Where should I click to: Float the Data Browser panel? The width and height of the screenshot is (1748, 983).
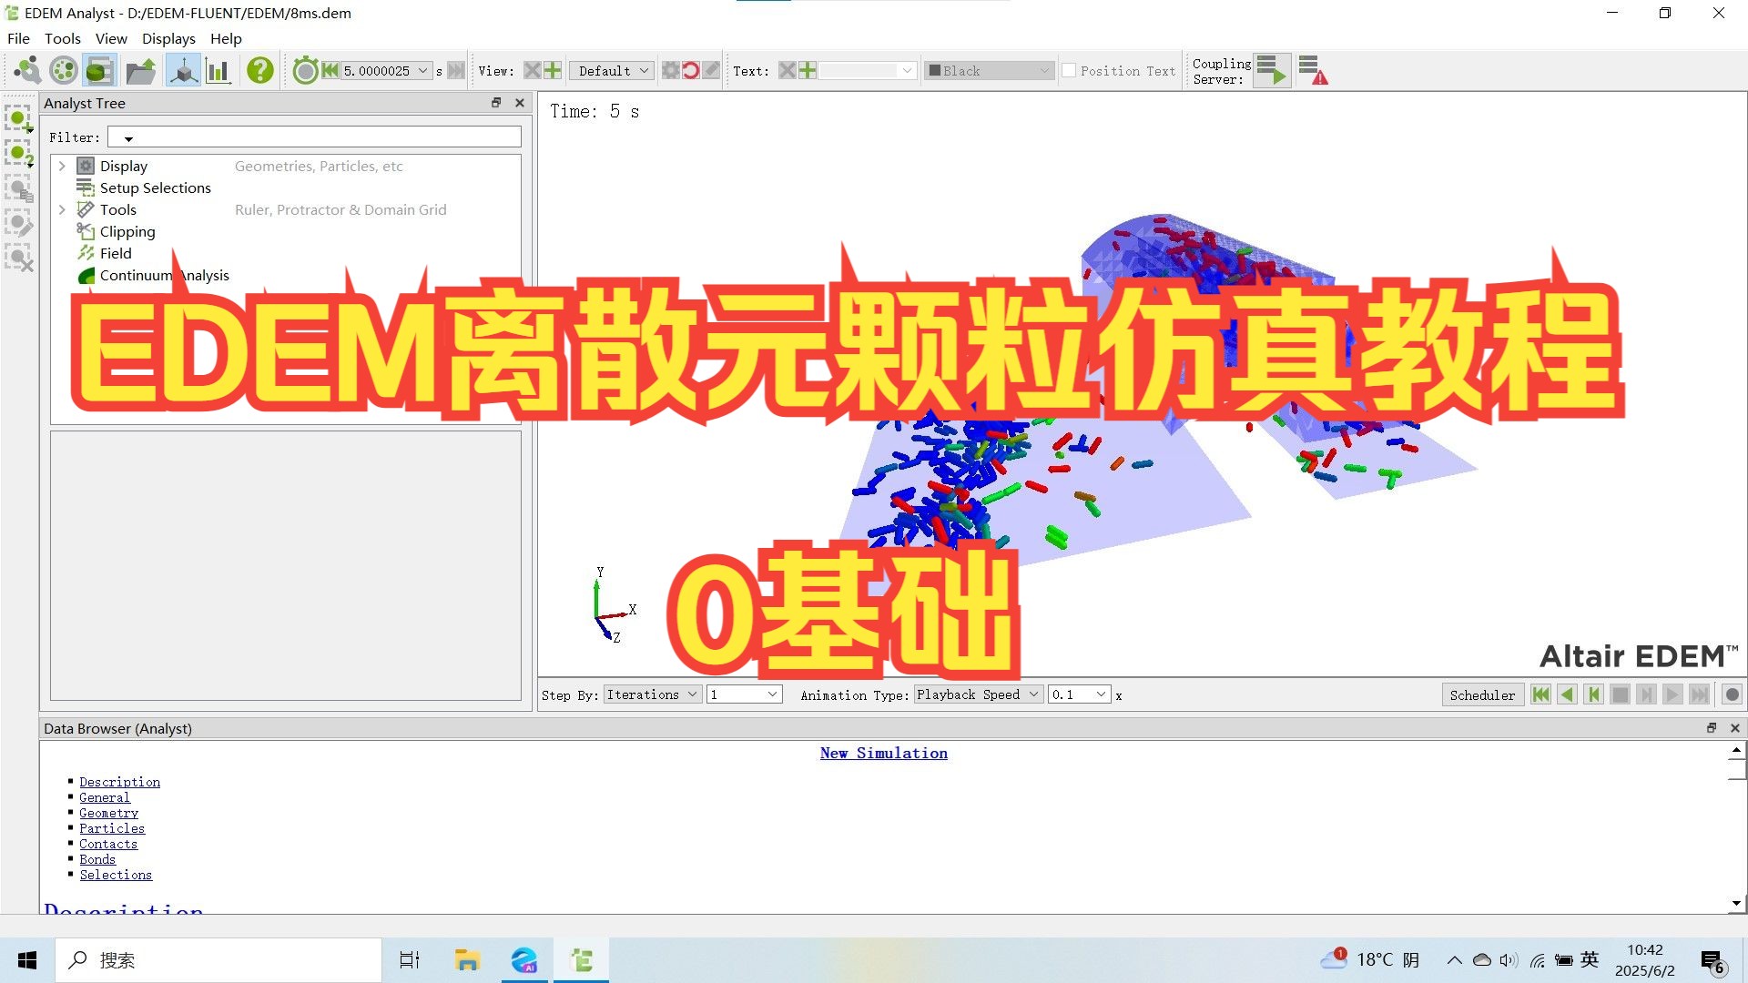1711,728
